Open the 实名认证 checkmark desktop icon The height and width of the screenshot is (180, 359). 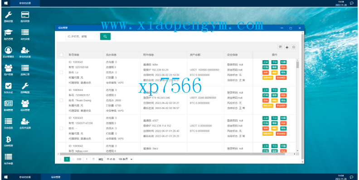click(x=9, y=88)
